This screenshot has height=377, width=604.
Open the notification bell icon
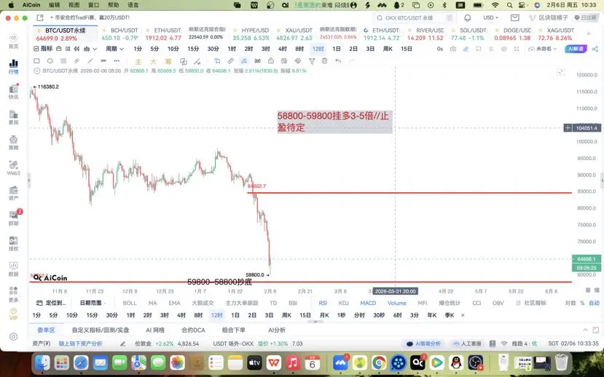coord(467,17)
